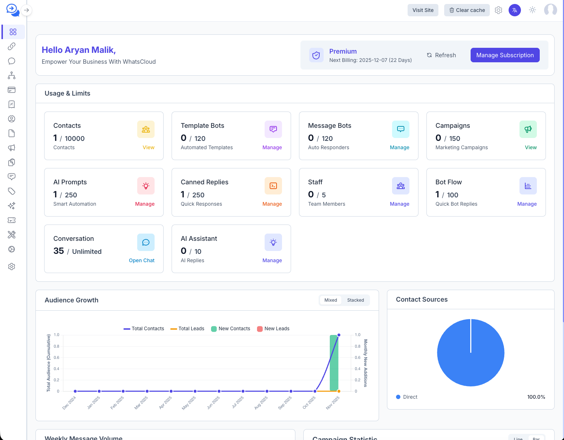564x440 pixels.
Task: Open the bot flow hierarchy icon in sidebar
Action: click(12, 75)
